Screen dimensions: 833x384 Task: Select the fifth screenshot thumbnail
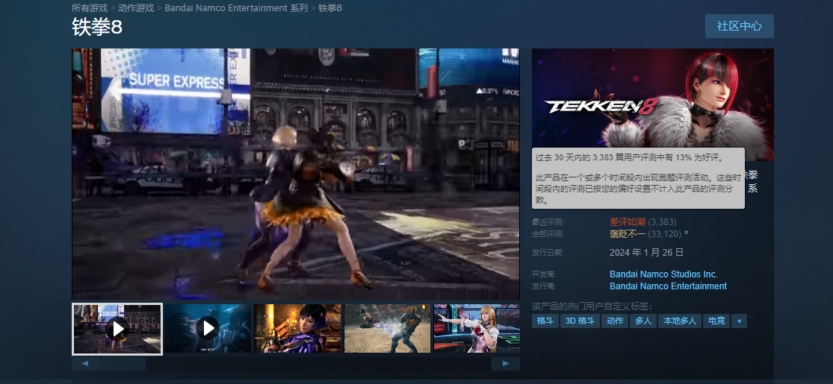click(x=477, y=328)
